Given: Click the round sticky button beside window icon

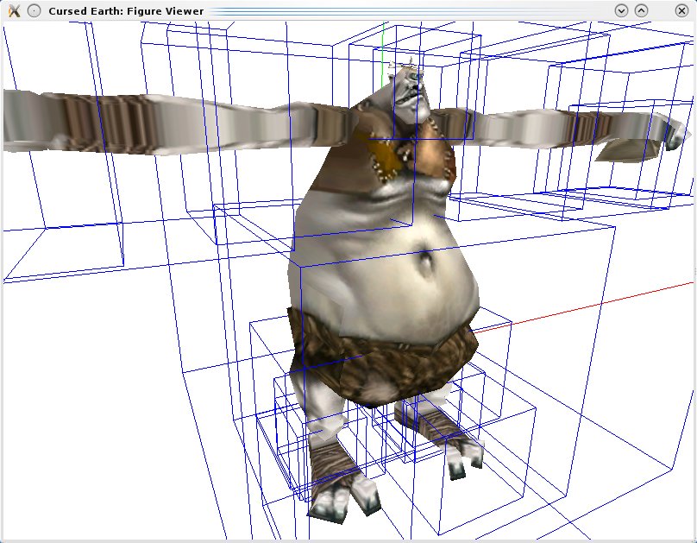Looking at the screenshot, I should pos(34,10).
